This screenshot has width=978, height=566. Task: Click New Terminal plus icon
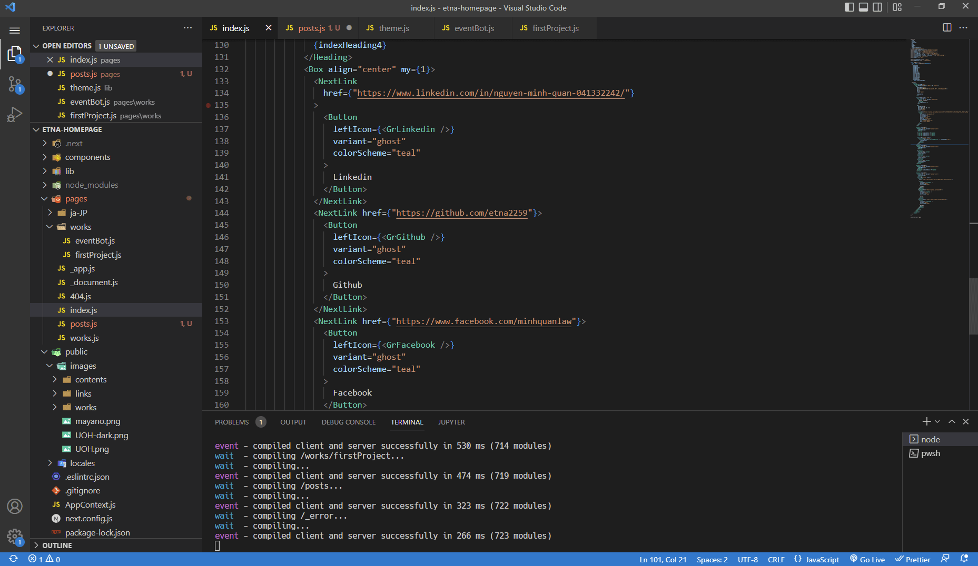926,421
